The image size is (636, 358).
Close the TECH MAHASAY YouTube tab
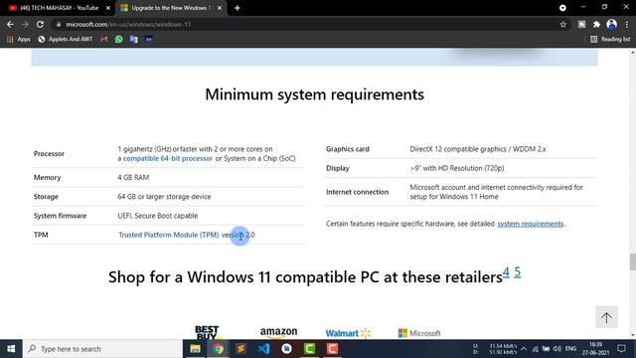108,8
